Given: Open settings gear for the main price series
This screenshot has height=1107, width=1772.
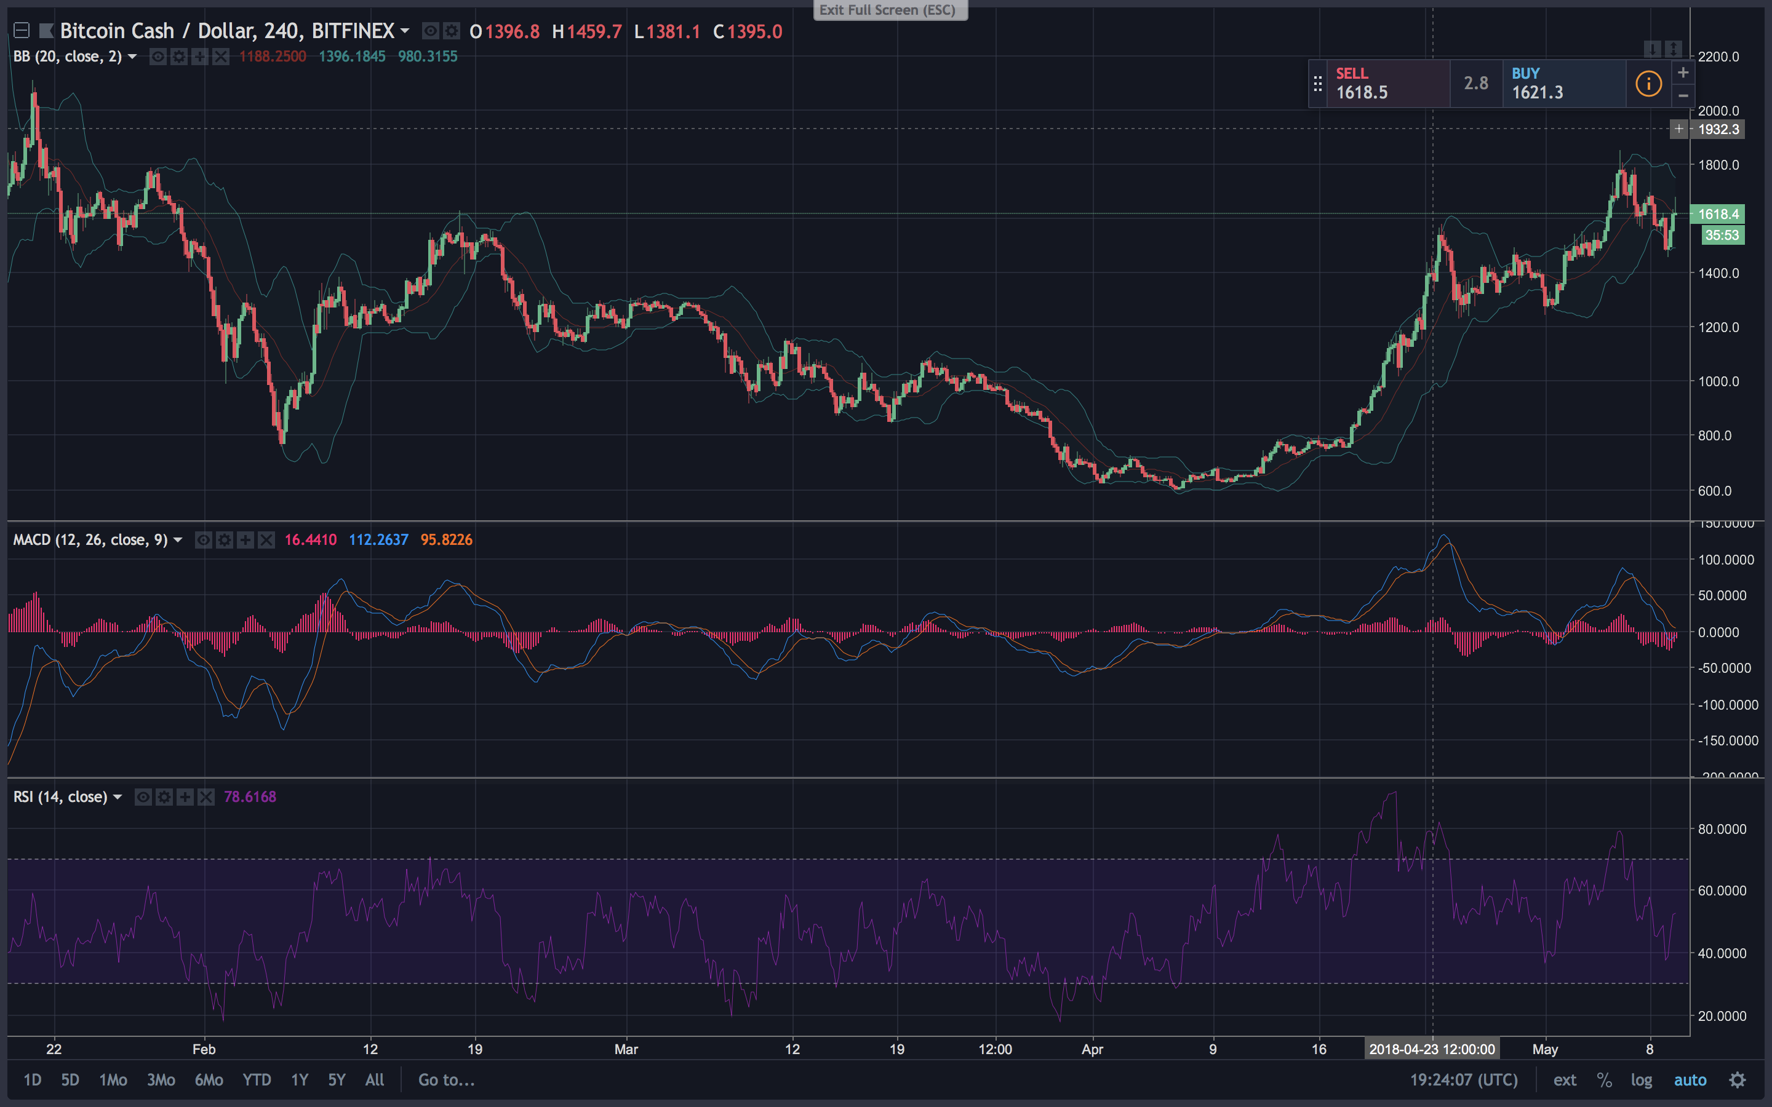Looking at the screenshot, I should [x=452, y=31].
